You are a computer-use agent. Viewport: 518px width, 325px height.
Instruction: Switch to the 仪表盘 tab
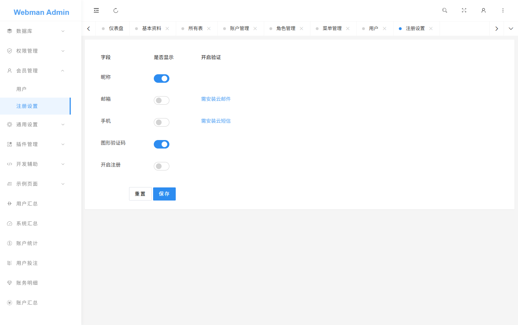[115, 28]
